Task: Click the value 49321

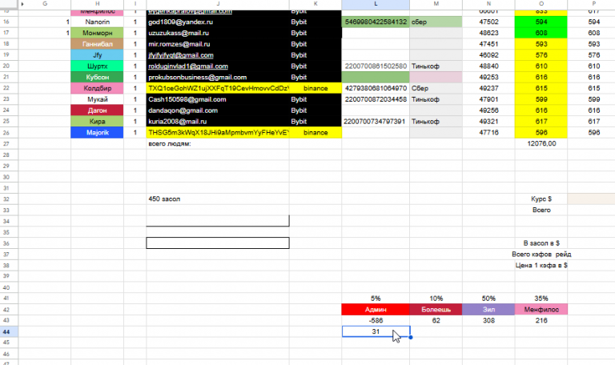Action: coord(488,122)
